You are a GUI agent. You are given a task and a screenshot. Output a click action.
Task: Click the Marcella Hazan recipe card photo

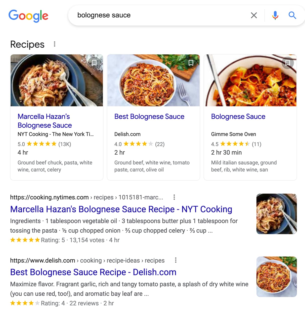[x=57, y=80]
